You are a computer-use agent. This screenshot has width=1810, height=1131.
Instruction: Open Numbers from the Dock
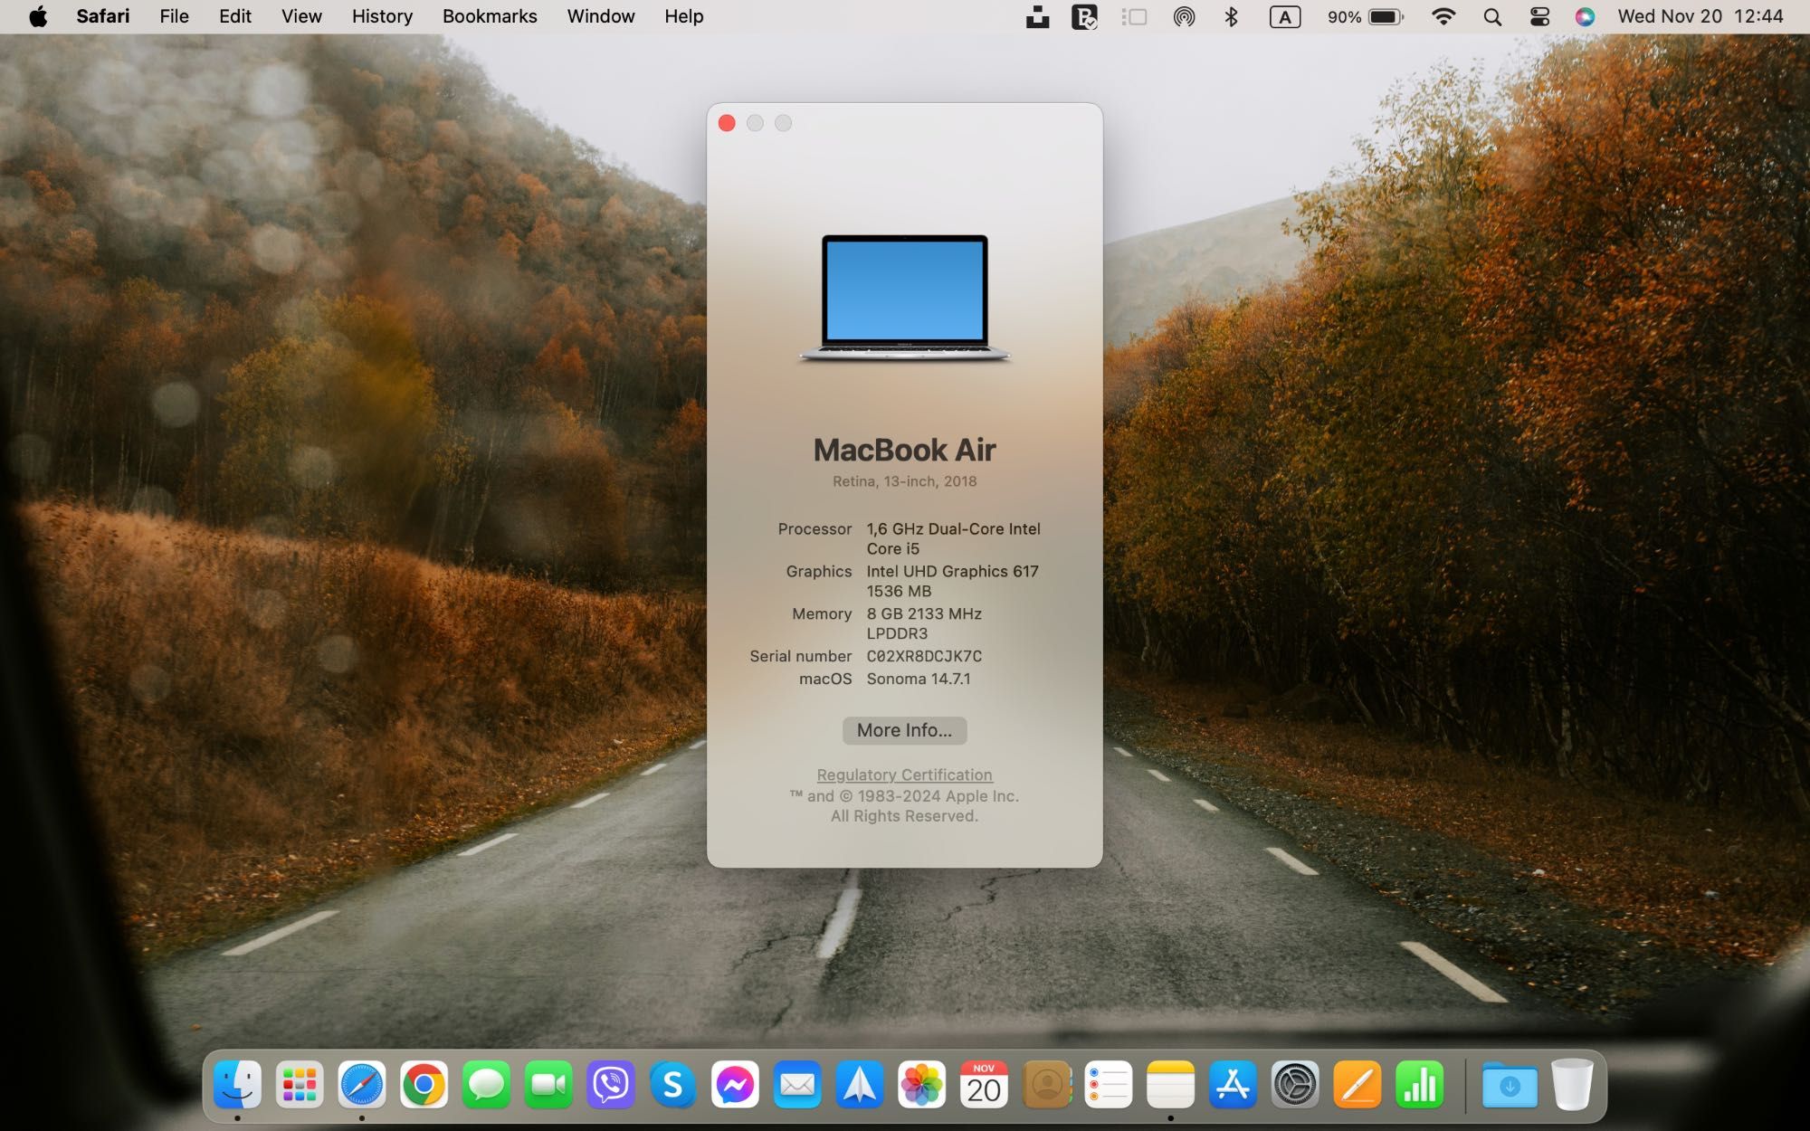tap(1419, 1084)
